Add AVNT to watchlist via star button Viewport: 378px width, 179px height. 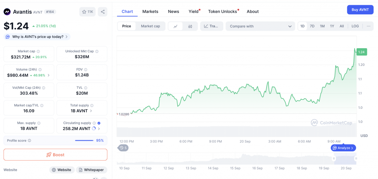(87, 12)
